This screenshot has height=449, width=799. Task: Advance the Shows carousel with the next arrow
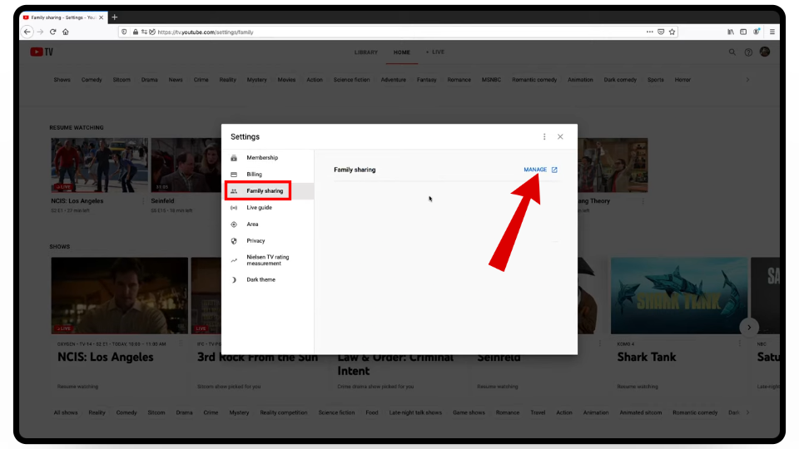tap(749, 328)
